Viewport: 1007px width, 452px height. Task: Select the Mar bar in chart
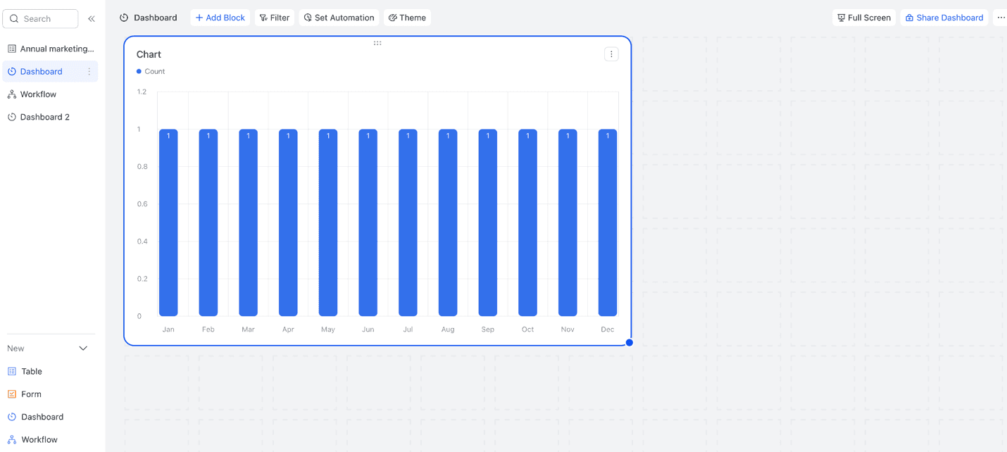coord(248,222)
